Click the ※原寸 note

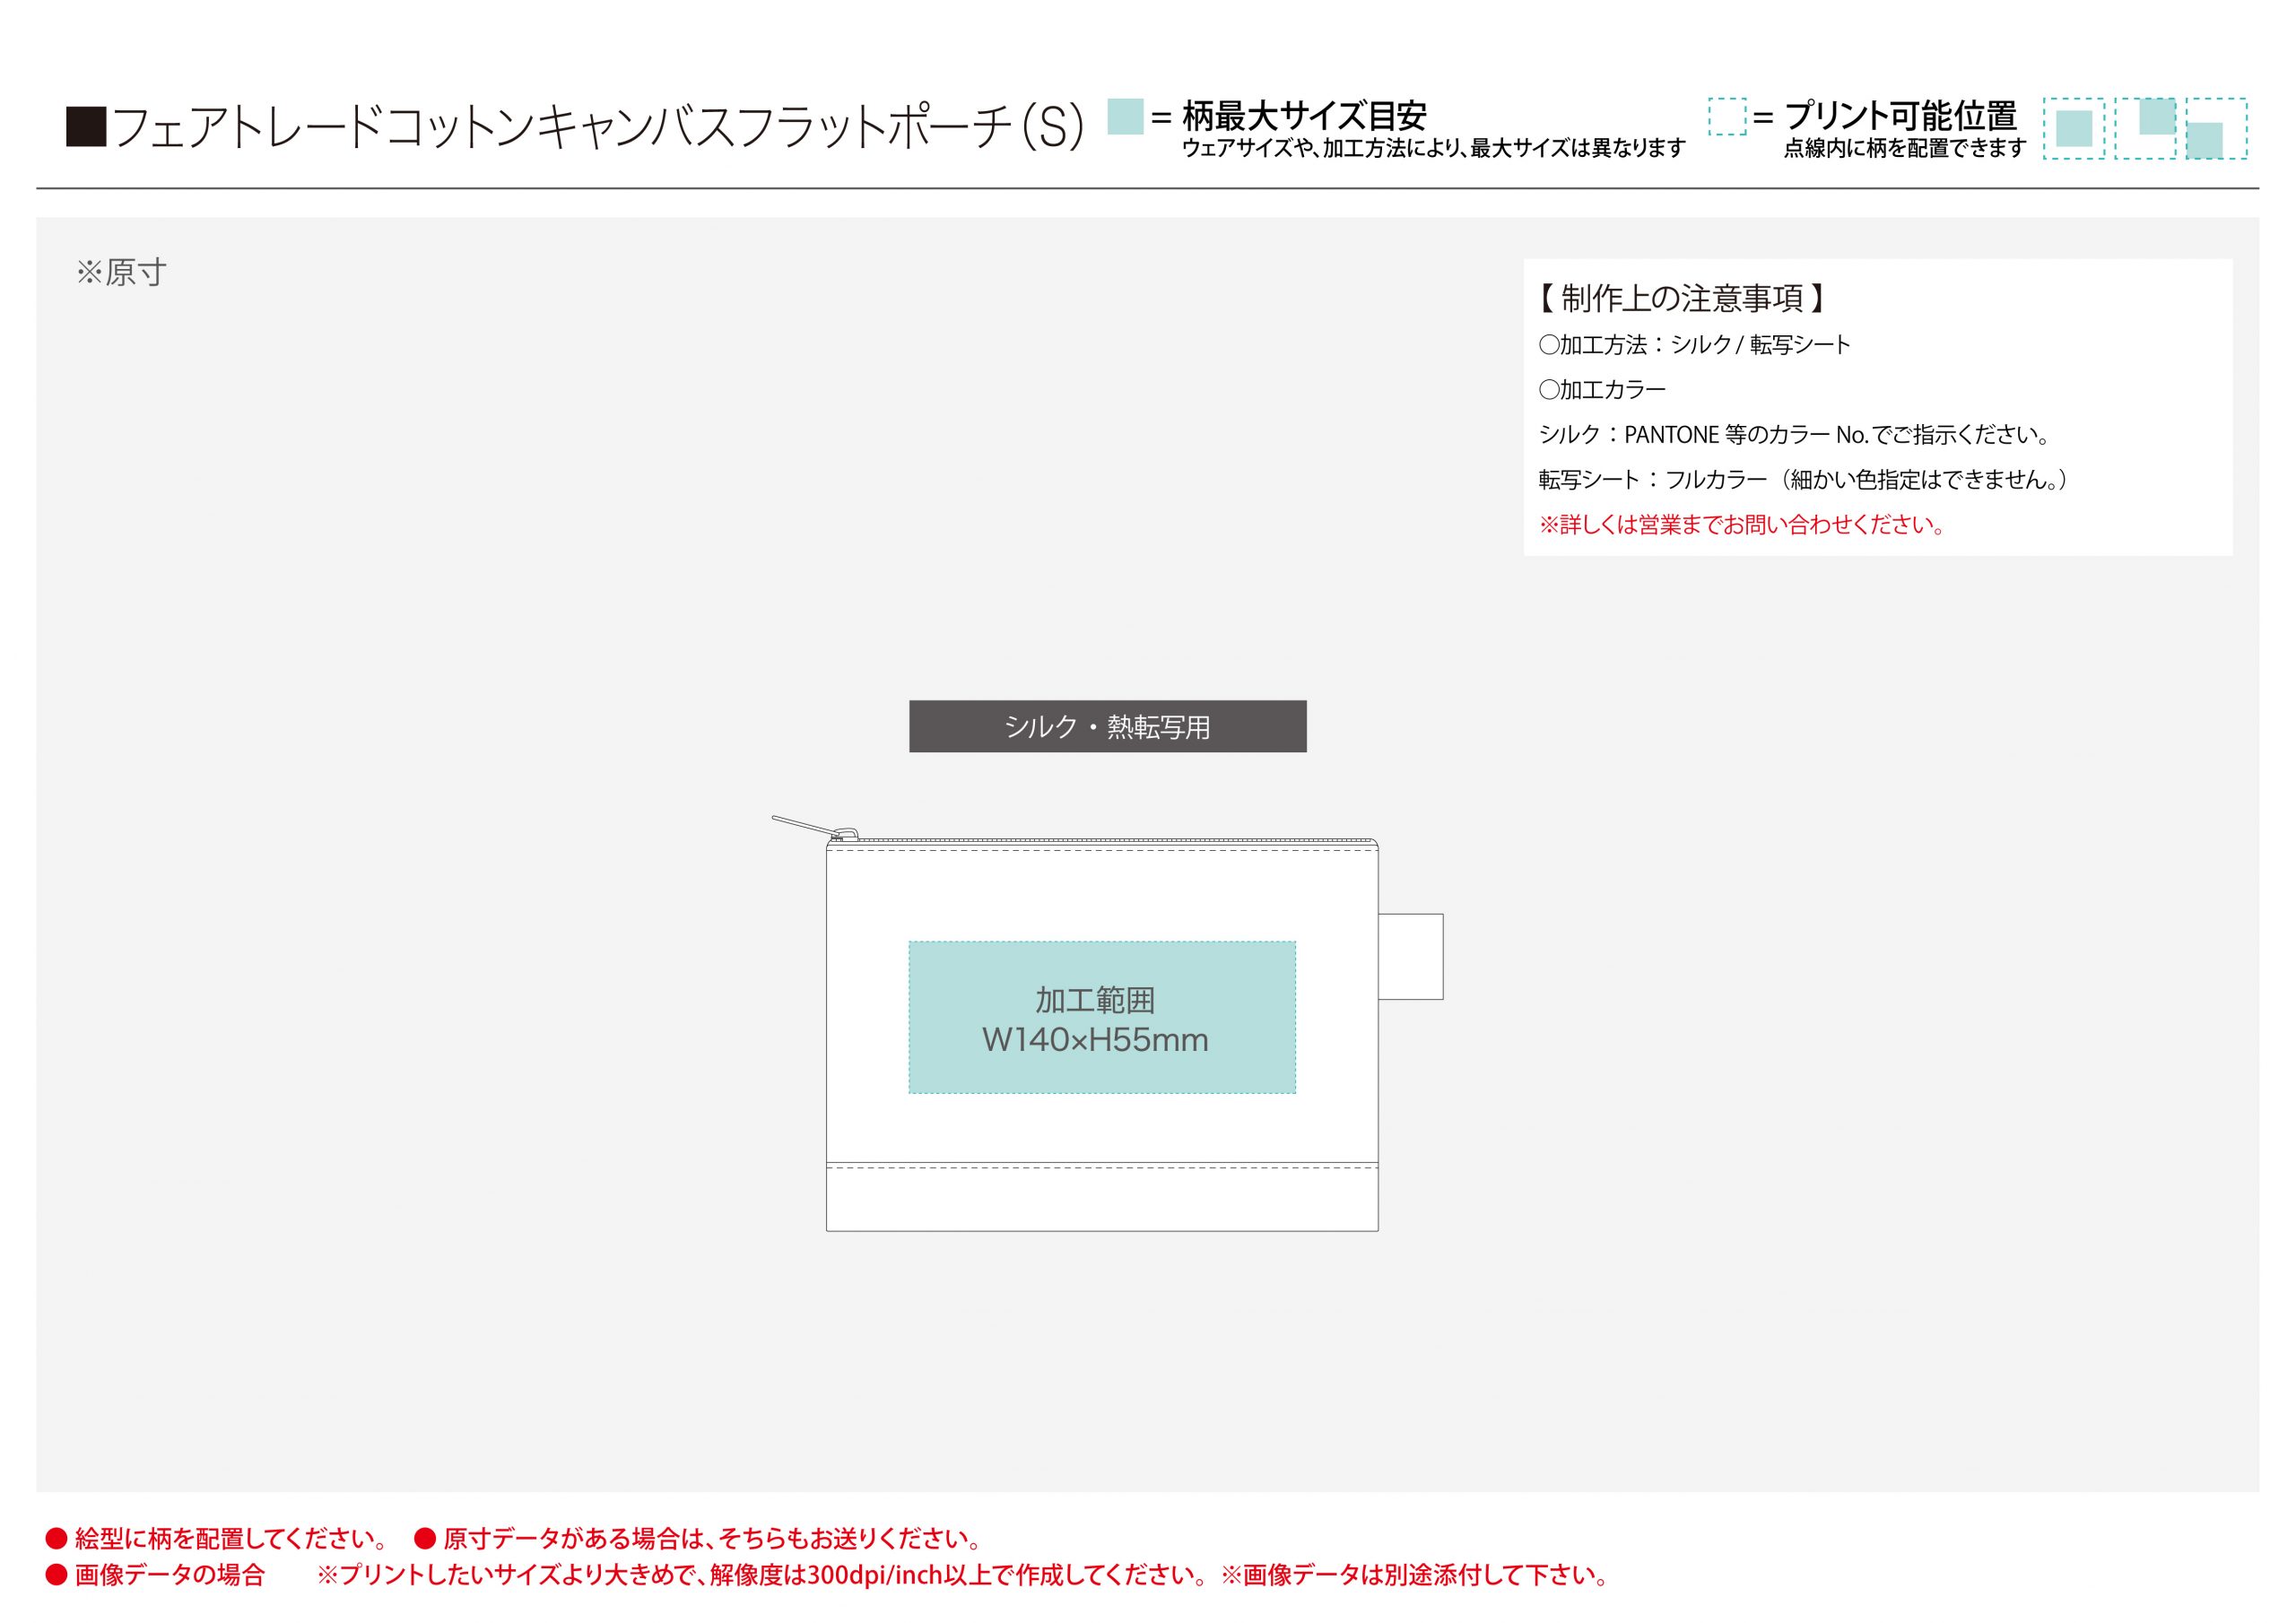(x=121, y=272)
